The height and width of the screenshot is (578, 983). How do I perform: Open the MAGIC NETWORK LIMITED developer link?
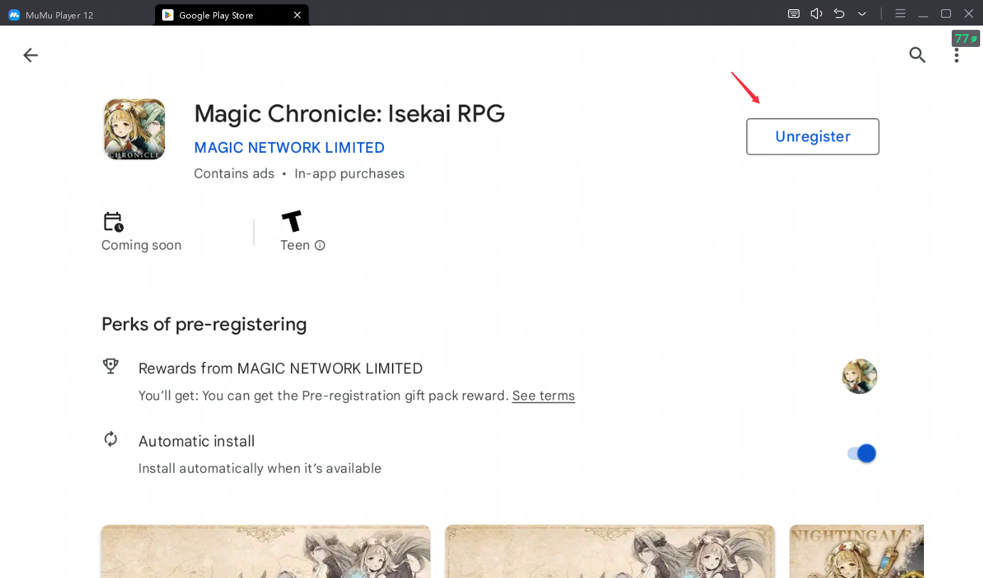289,148
